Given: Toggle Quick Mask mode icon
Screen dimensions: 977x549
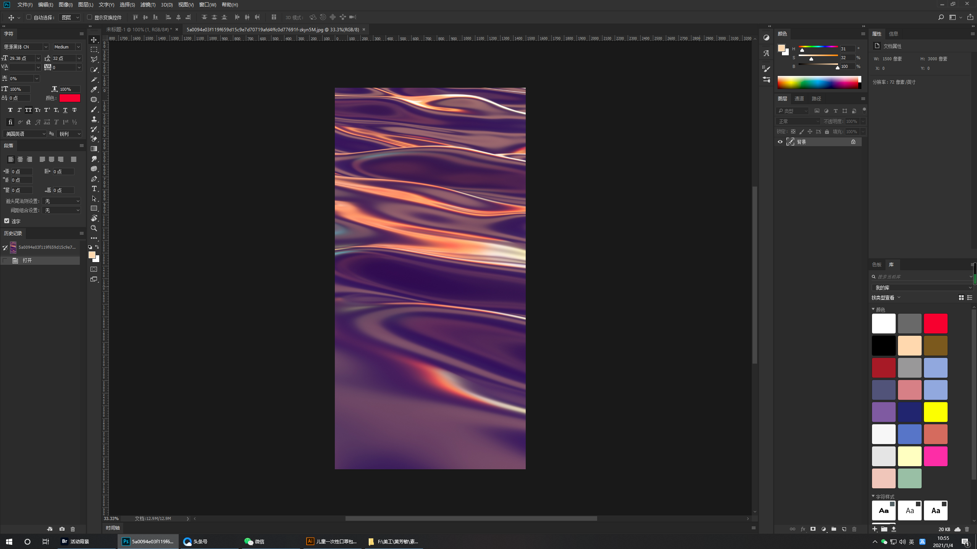Looking at the screenshot, I should (94, 269).
